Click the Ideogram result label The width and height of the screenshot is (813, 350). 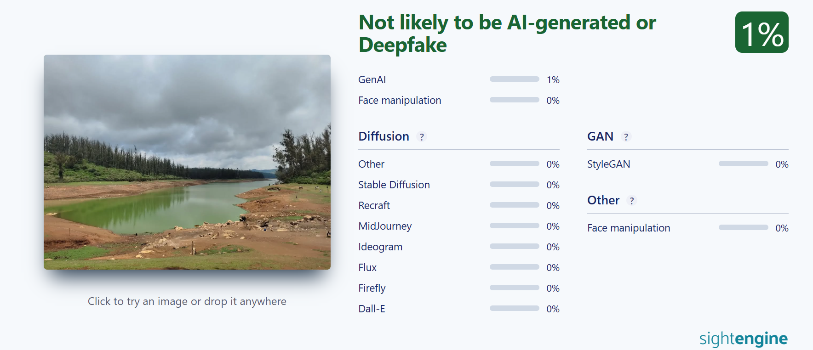(x=380, y=247)
